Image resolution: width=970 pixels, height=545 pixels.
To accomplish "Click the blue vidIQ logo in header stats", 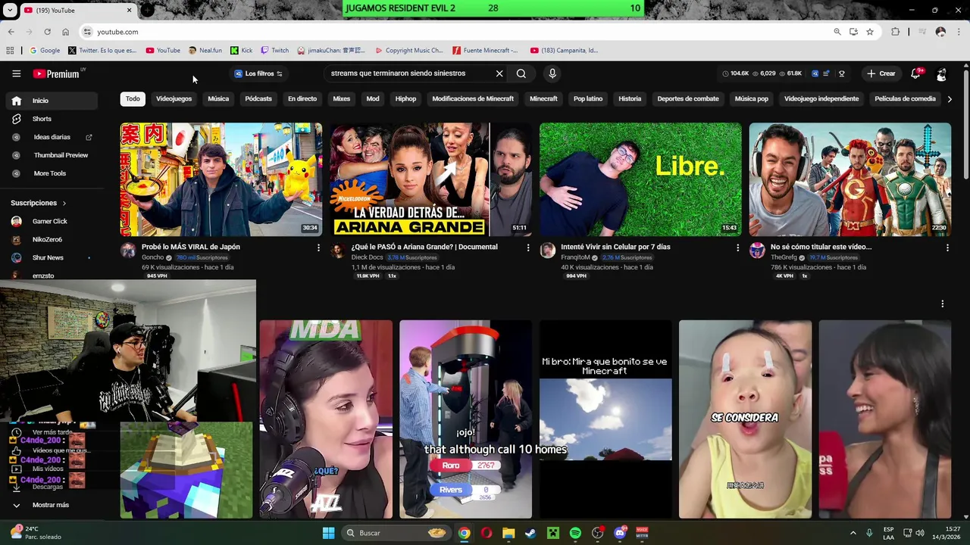I will [x=815, y=73].
